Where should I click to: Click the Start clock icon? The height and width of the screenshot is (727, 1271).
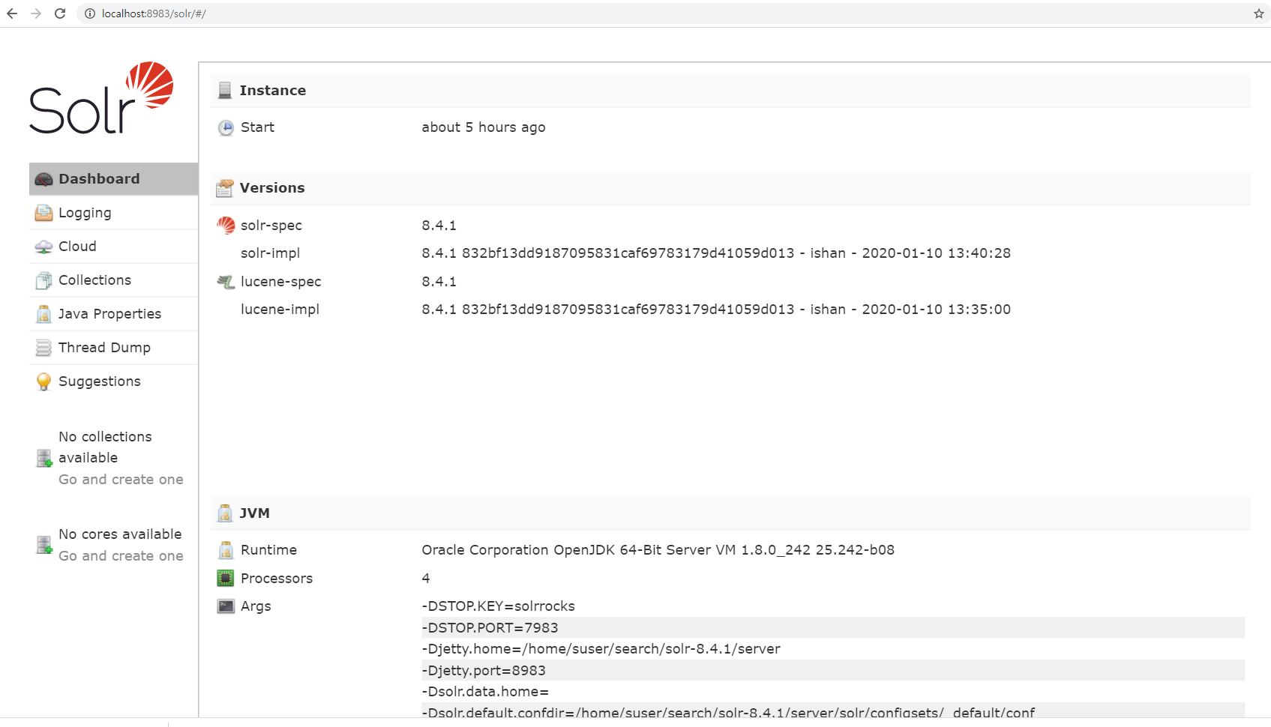coord(226,127)
